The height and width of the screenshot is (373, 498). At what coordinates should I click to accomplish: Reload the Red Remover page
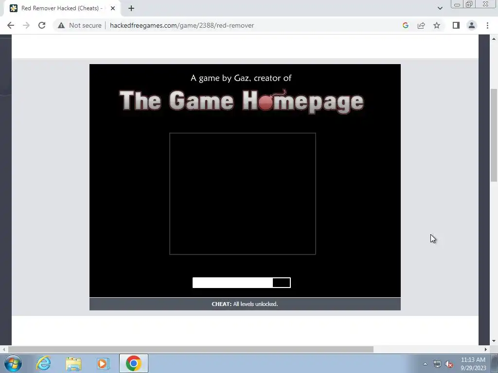(x=42, y=25)
